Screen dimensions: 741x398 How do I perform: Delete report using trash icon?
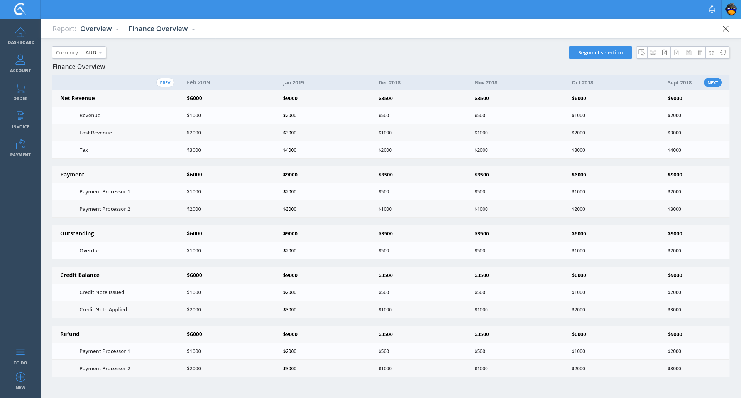[700, 52]
